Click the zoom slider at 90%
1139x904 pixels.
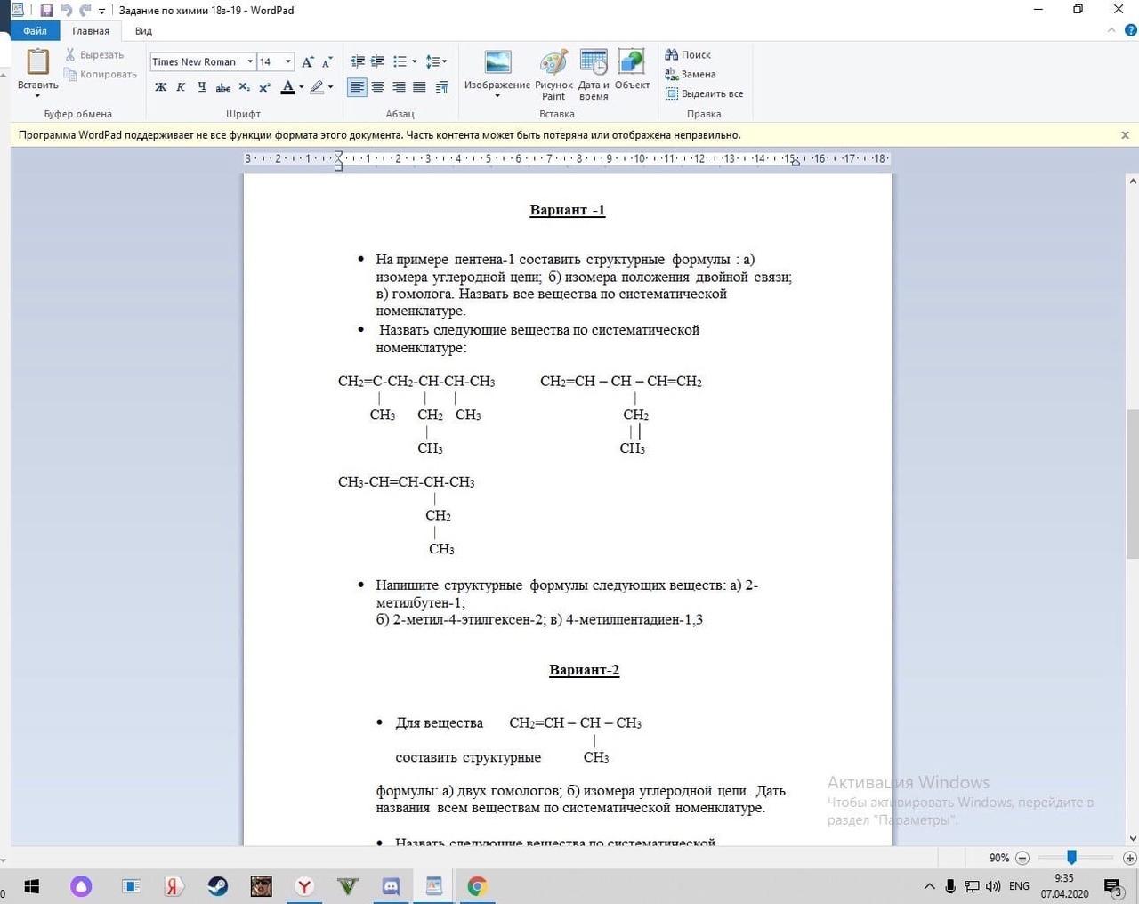tap(1071, 858)
